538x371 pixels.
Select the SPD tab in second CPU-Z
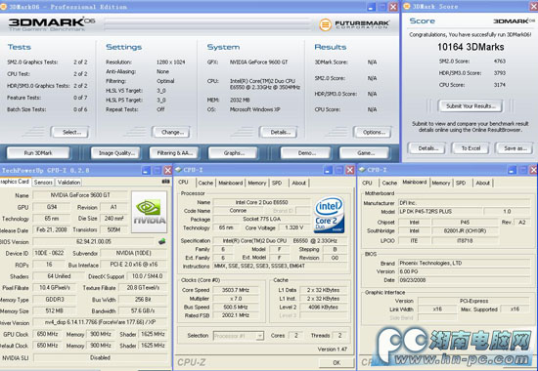point(461,183)
